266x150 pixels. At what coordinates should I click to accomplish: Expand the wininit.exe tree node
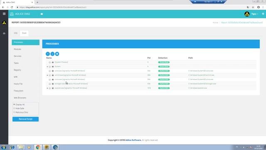coord(47,75)
